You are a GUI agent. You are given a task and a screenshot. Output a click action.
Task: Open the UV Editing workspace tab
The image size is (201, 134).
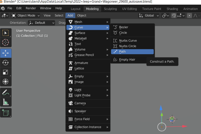coord(129,9)
